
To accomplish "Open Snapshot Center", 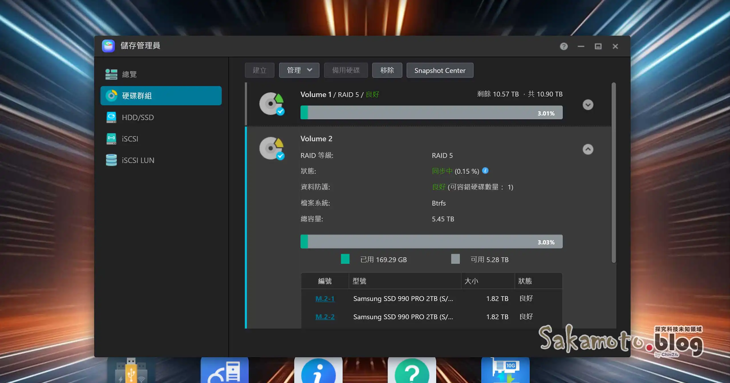I will coord(439,70).
